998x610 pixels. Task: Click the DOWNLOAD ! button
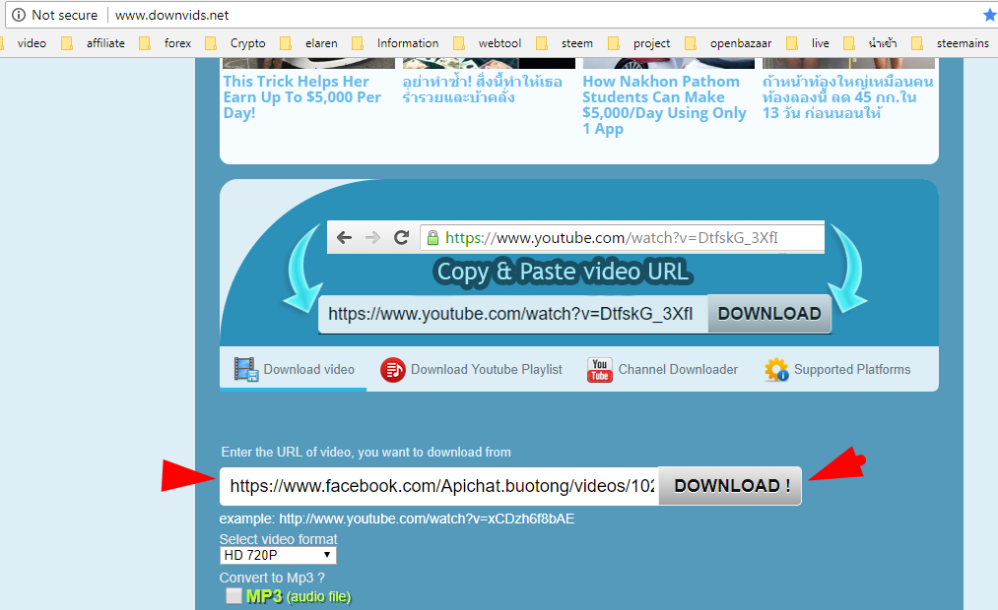(x=730, y=486)
